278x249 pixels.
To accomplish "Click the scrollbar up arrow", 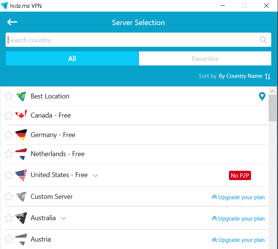I will [x=272, y=91].
